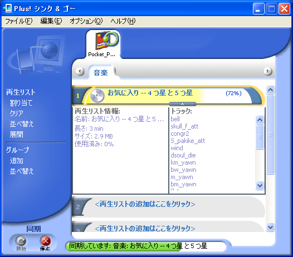Image resolution: width=293 pixels, height=257 pixels.
Task: Click the 開始 sync start button
Action: coord(21,243)
